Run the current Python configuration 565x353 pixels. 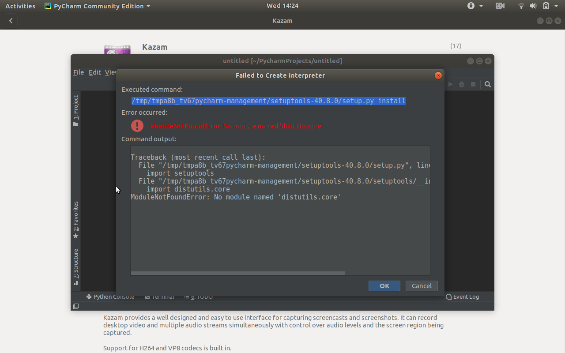click(450, 84)
